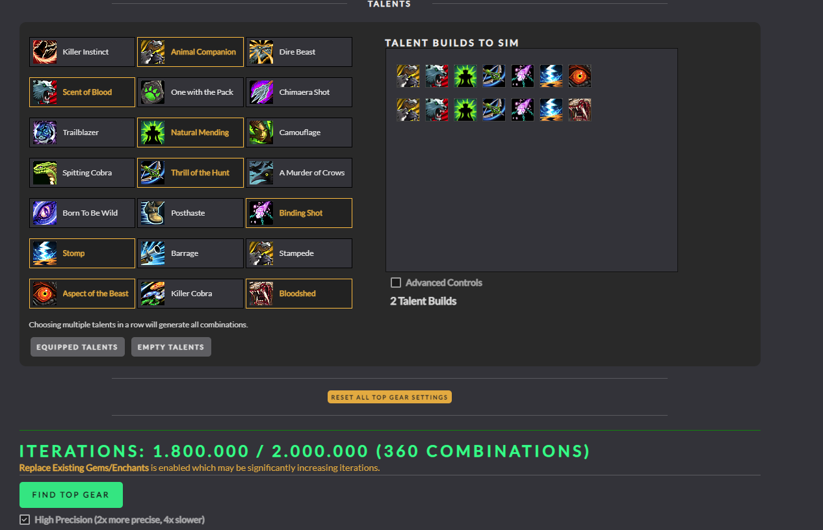Screen dimensions: 823x530
Task: Select the Barrage talent icon
Action: pyautogui.click(x=153, y=253)
